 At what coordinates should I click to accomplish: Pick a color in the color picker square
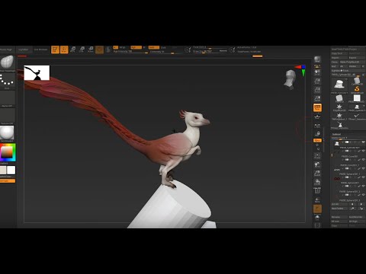7,152
